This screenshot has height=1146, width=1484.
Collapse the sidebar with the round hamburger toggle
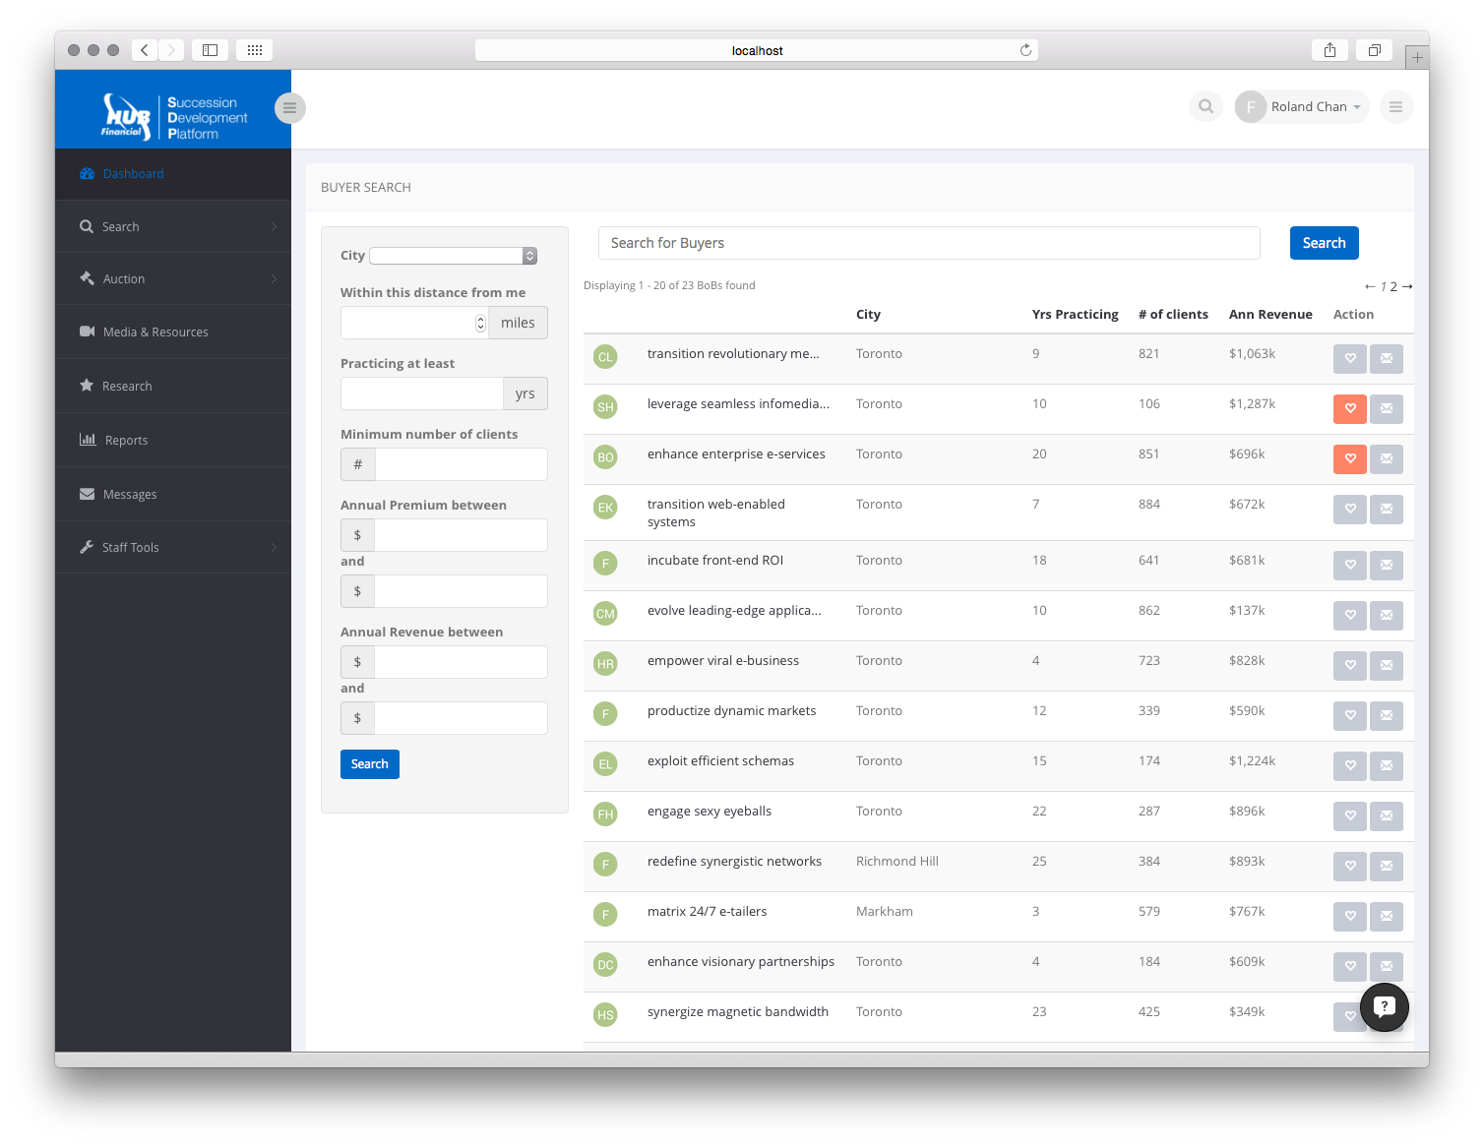pos(289,108)
